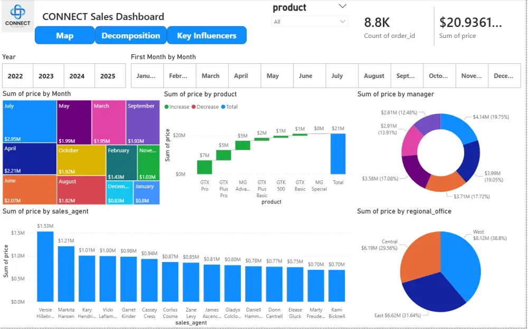This screenshot has height=329, width=528.
Task: Click the August treemap tile
Action: (x=81, y=190)
